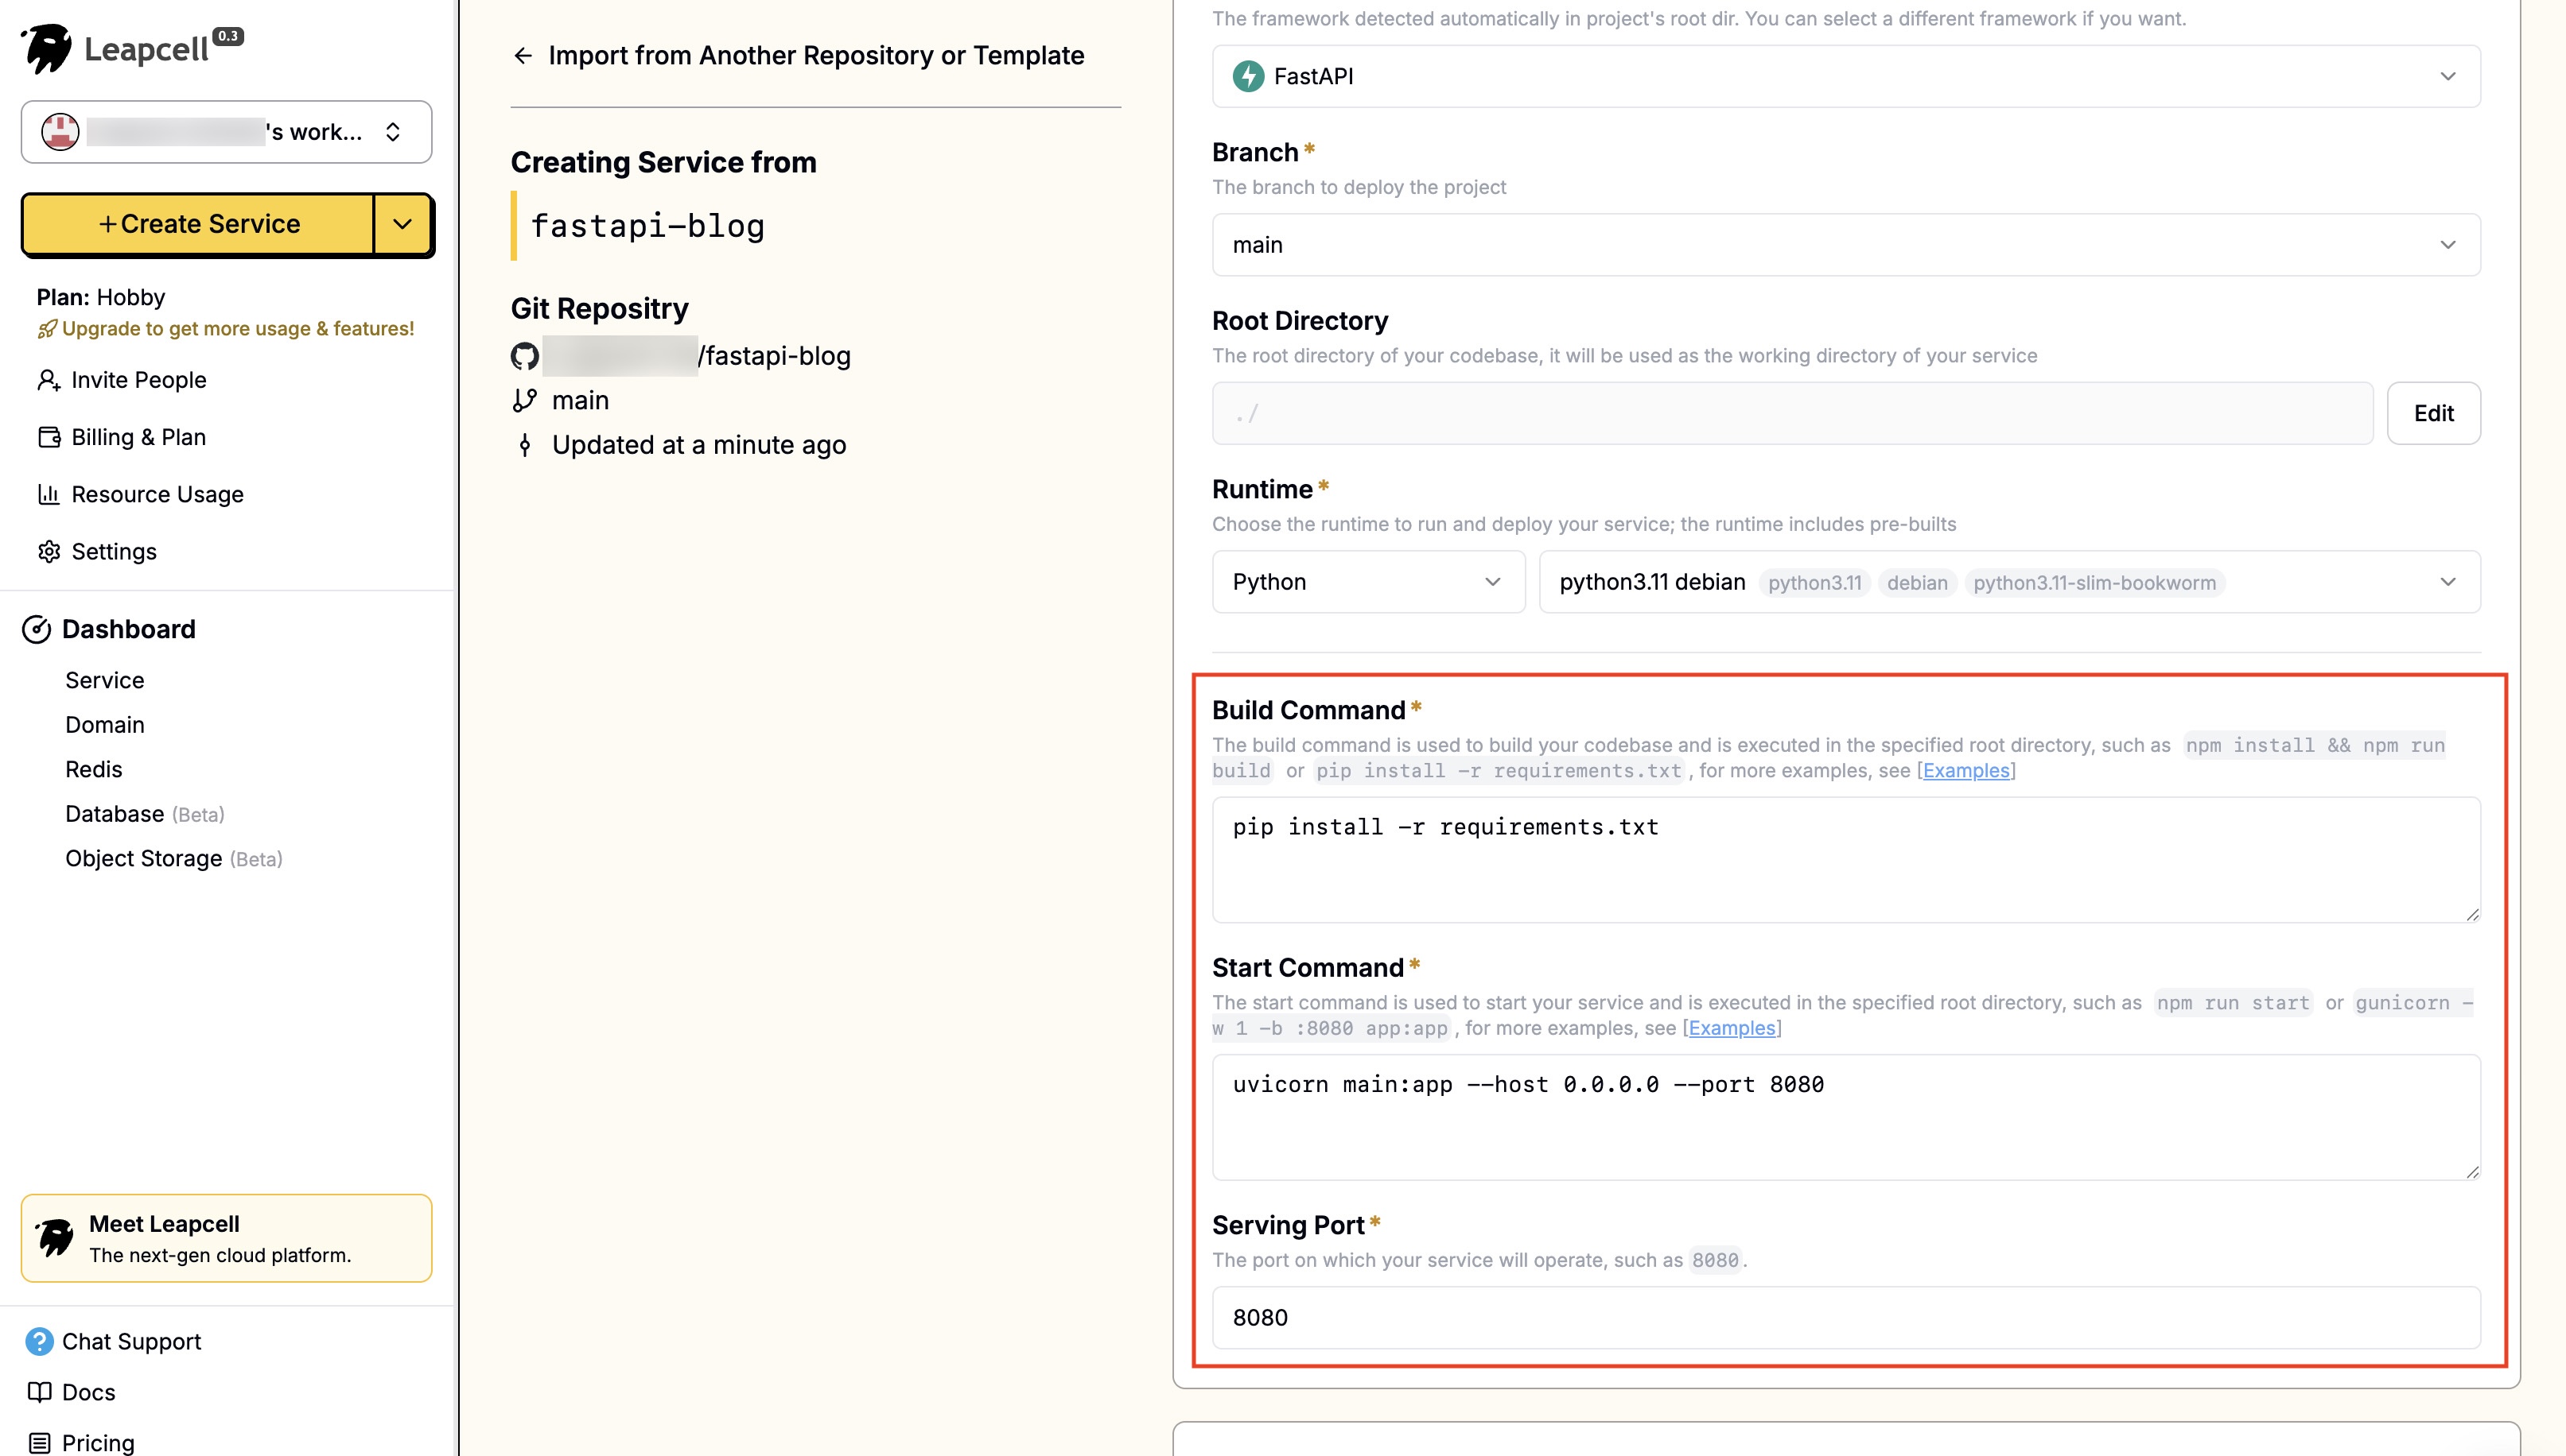
Task: Open the Examples link under Build Command
Action: (x=1965, y=770)
